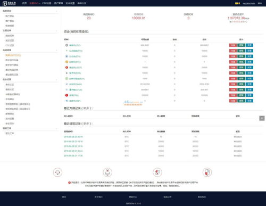Click the yellow BTC coin icon

[66, 62]
